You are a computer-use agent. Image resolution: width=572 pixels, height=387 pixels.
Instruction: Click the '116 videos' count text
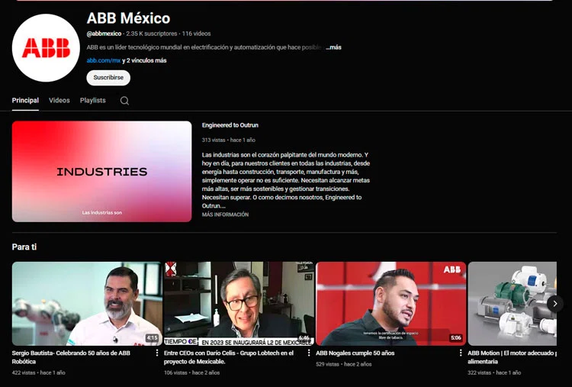tap(196, 34)
